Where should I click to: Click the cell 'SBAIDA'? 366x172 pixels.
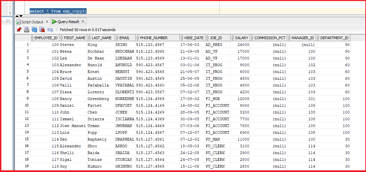pyautogui.click(x=125, y=153)
